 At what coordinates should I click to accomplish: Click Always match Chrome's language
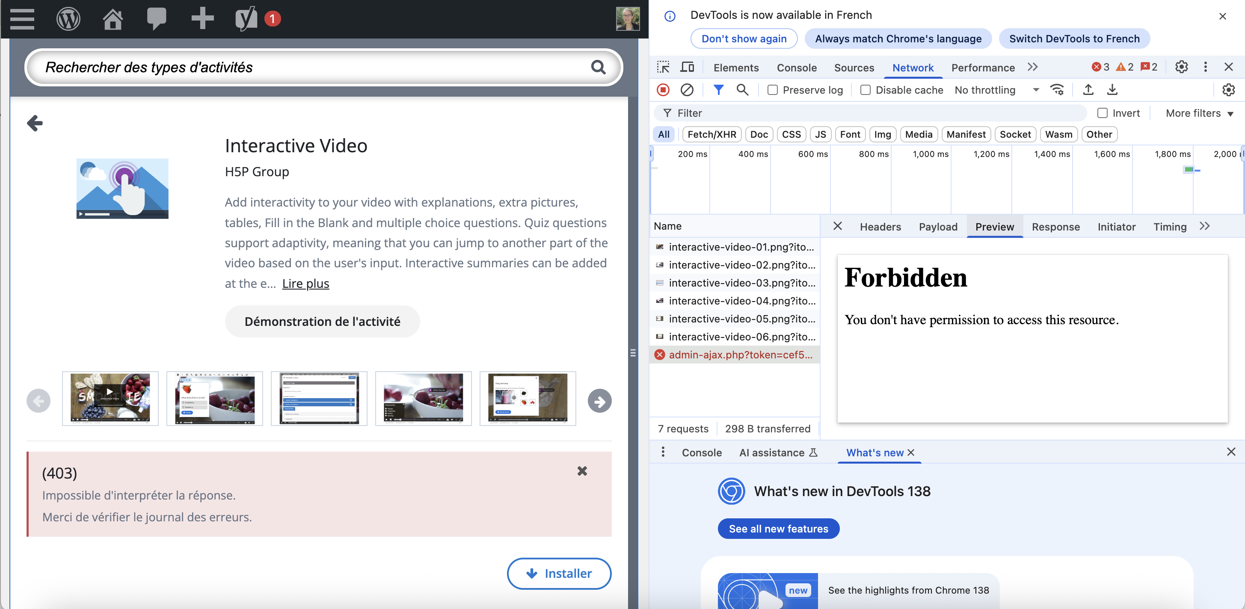[898, 38]
